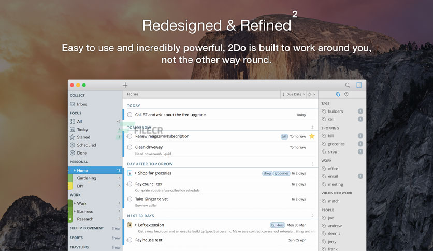The image size is (433, 251).
Task: Select the call tag
Action: [x=331, y=119]
